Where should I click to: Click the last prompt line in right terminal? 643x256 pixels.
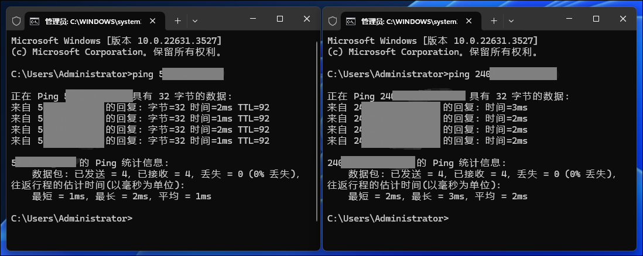pyautogui.click(x=388, y=219)
